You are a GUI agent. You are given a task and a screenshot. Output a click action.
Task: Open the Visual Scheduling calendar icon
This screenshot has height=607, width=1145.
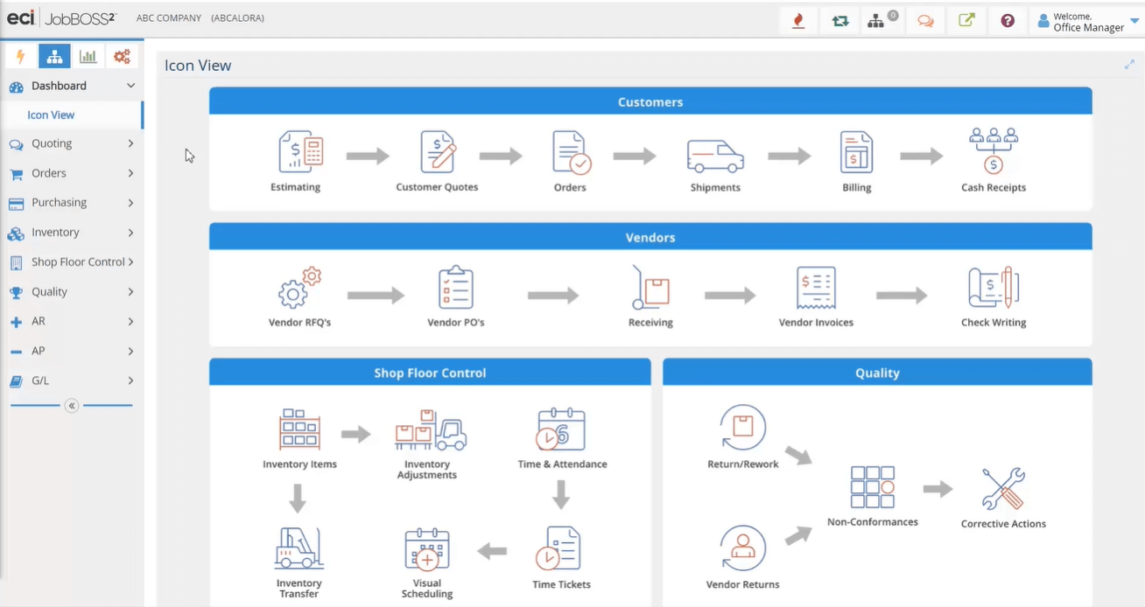427,549
